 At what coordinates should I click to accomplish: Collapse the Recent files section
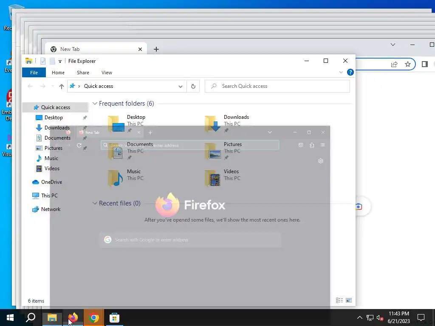click(95, 203)
